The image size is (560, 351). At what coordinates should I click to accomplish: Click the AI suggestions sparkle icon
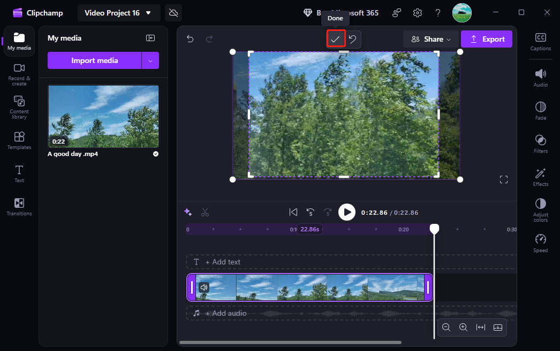(188, 212)
